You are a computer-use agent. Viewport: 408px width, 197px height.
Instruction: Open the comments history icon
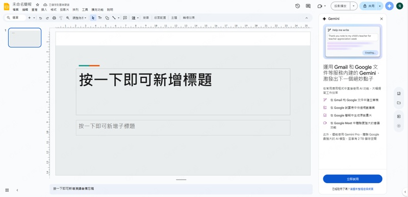308,6
